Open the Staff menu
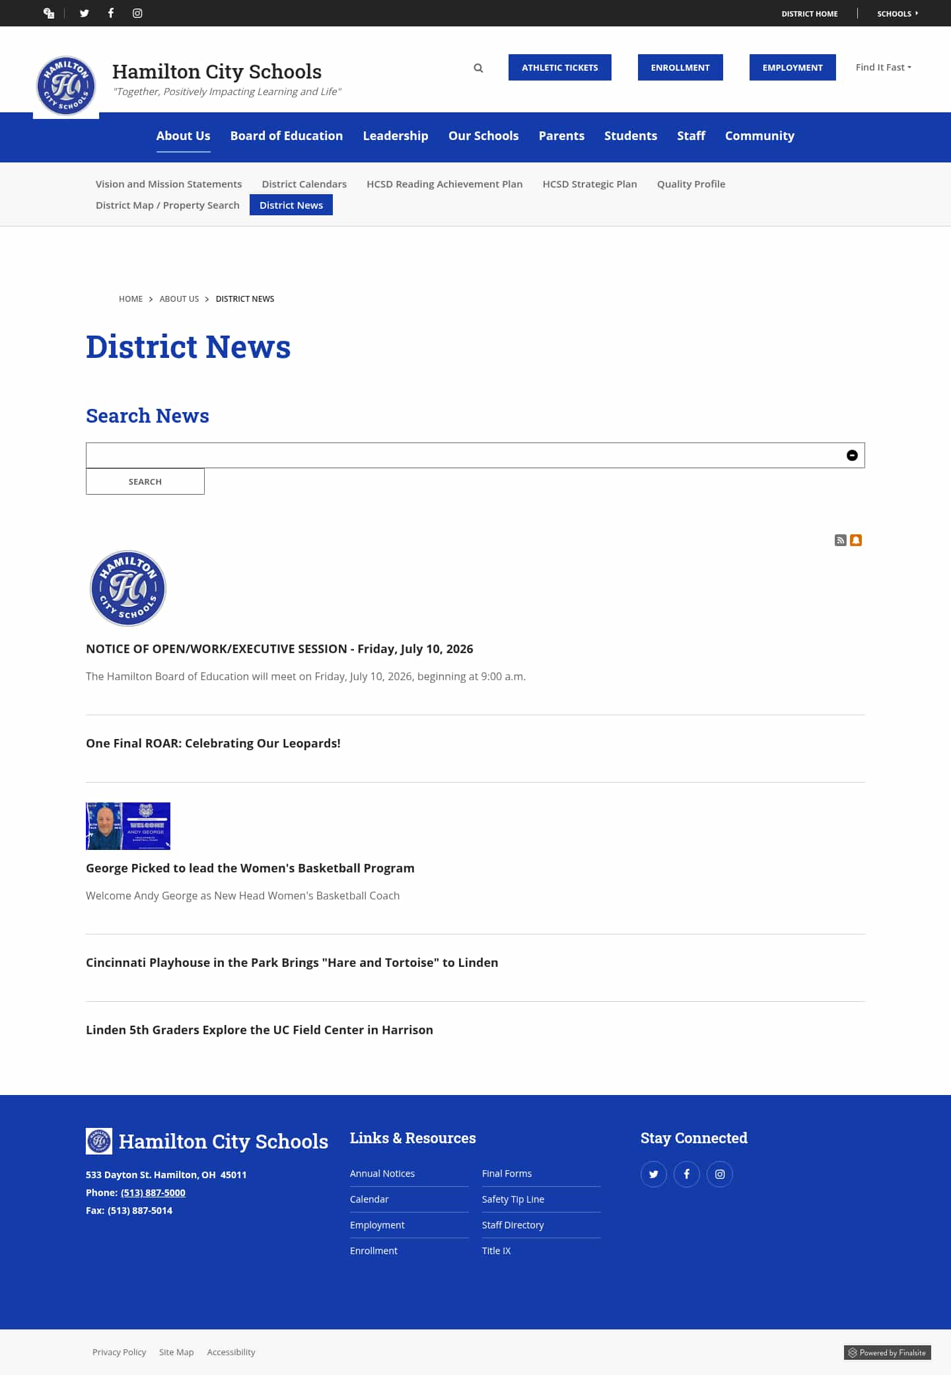This screenshot has width=951, height=1375. point(691,136)
